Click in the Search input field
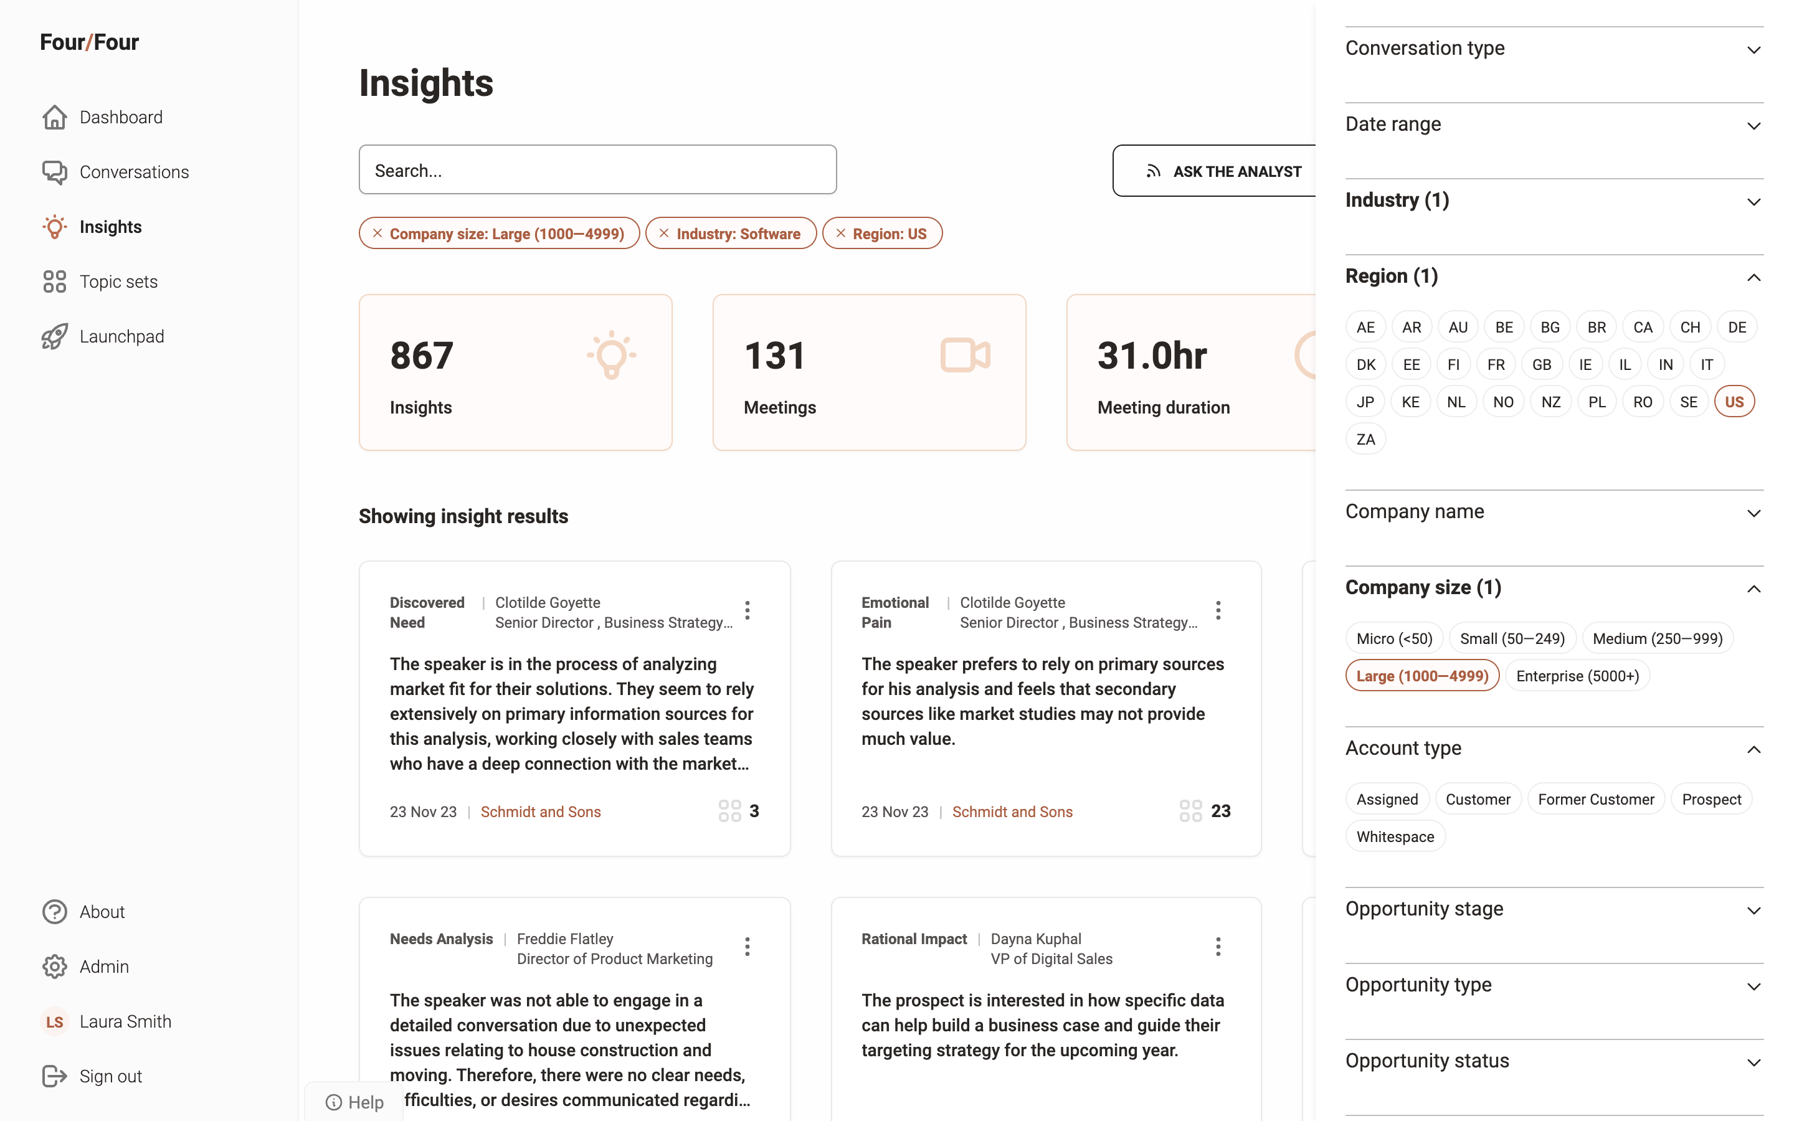Screen dimensions: 1794x1121 tap(597, 171)
